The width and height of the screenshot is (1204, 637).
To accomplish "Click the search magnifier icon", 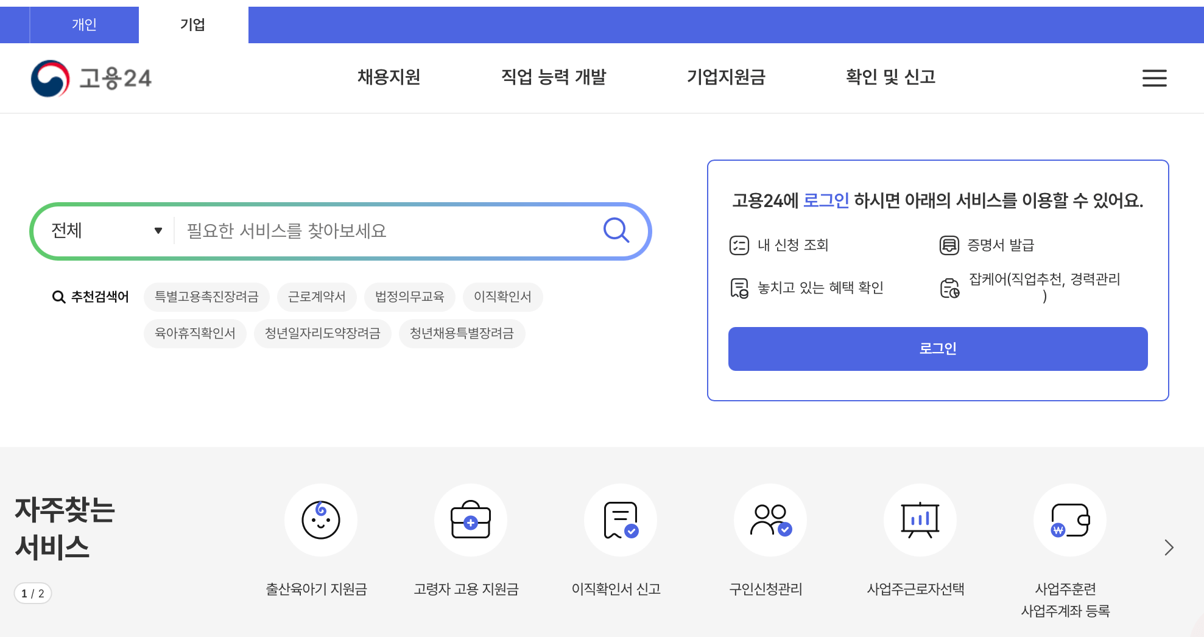I will 617,230.
